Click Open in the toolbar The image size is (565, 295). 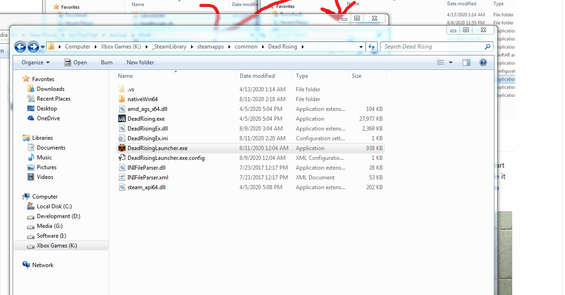pyautogui.click(x=75, y=62)
